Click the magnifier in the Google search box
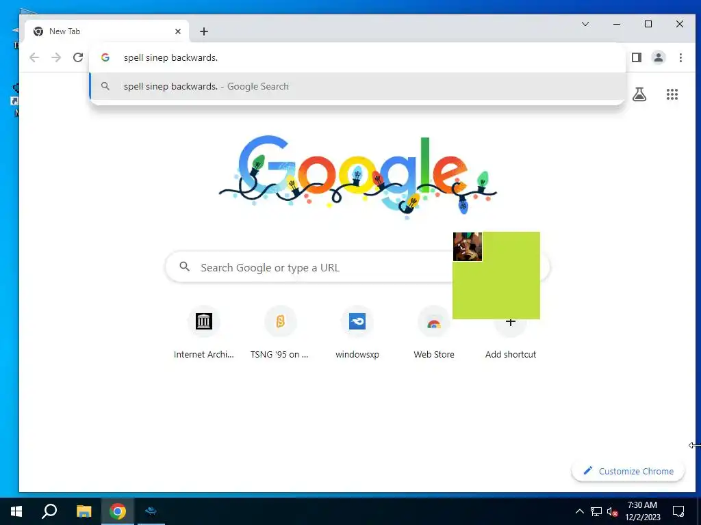The height and width of the screenshot is (525, 701). point(184,267)
